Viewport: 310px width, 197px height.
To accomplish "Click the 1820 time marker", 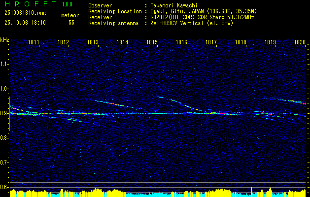I will point(300,42).
